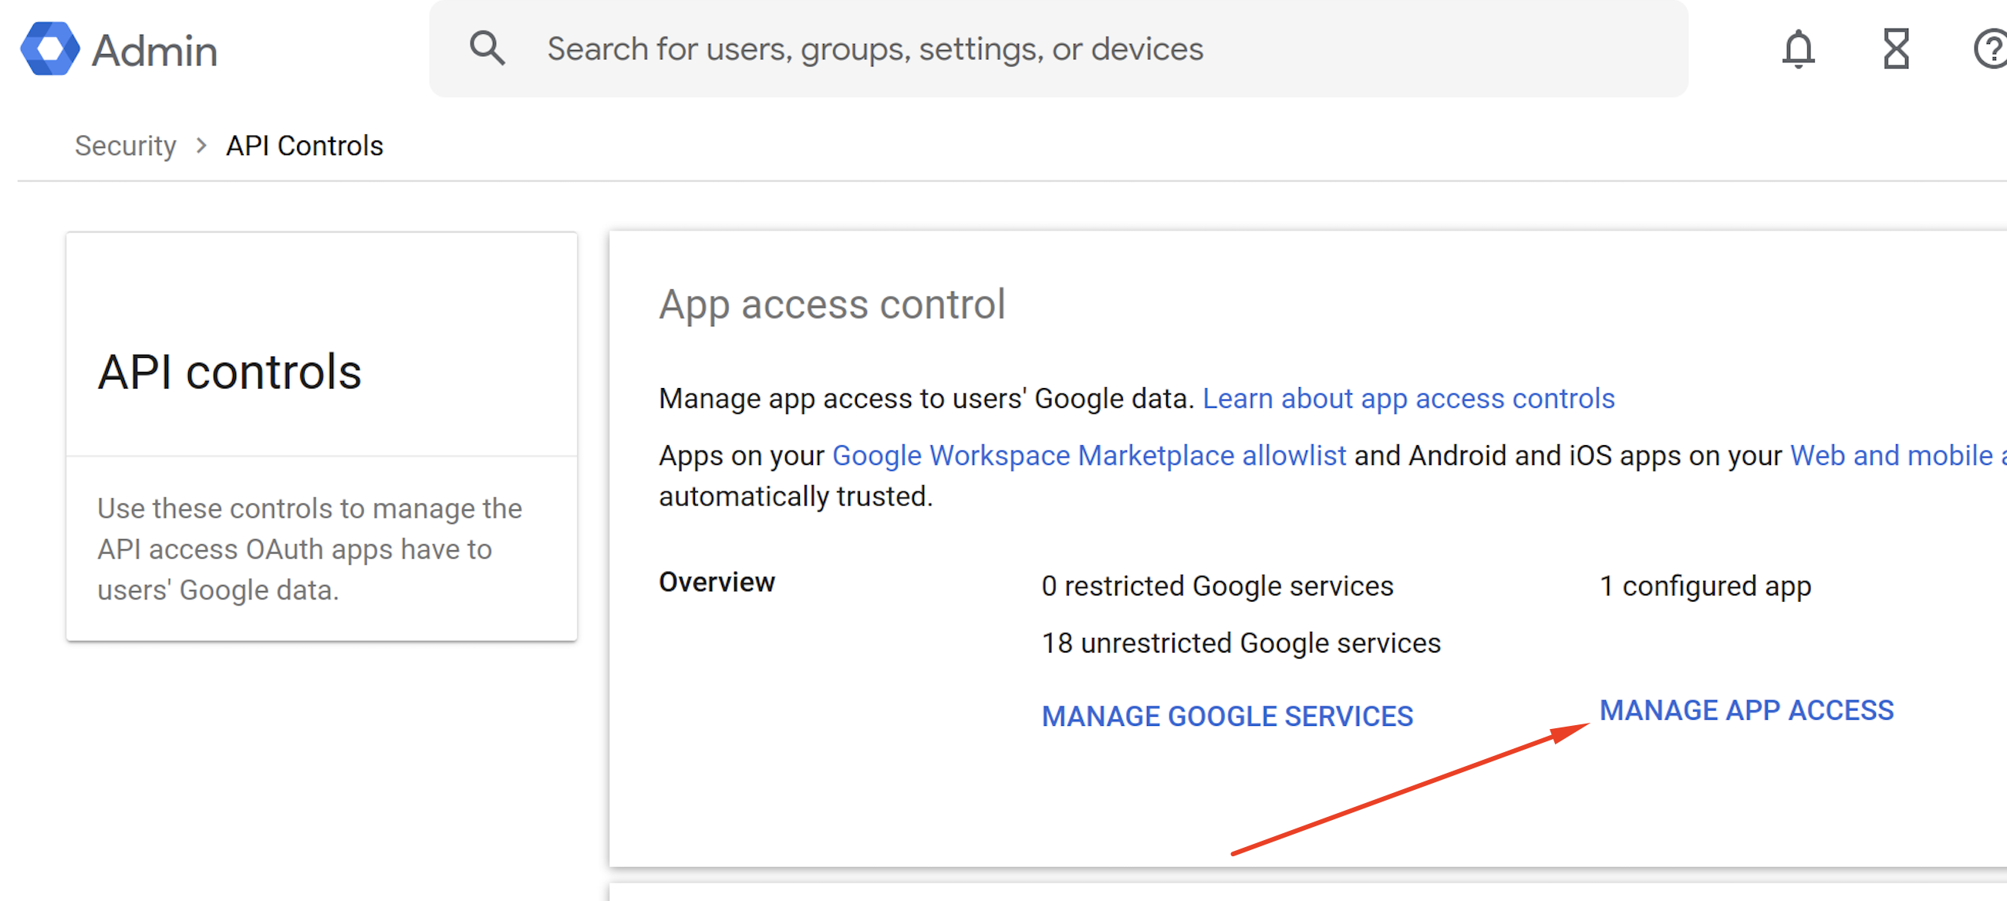Click the Overview label

[717, 582]
